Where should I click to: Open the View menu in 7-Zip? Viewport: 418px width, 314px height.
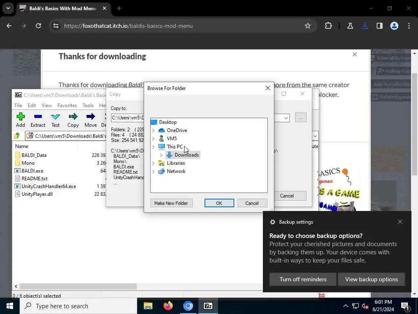point(47,105)
